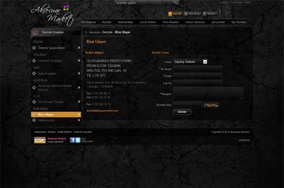Open Kol Düğmesi category
This screenshot has width=284, height=188.
(x=89, y=22)
